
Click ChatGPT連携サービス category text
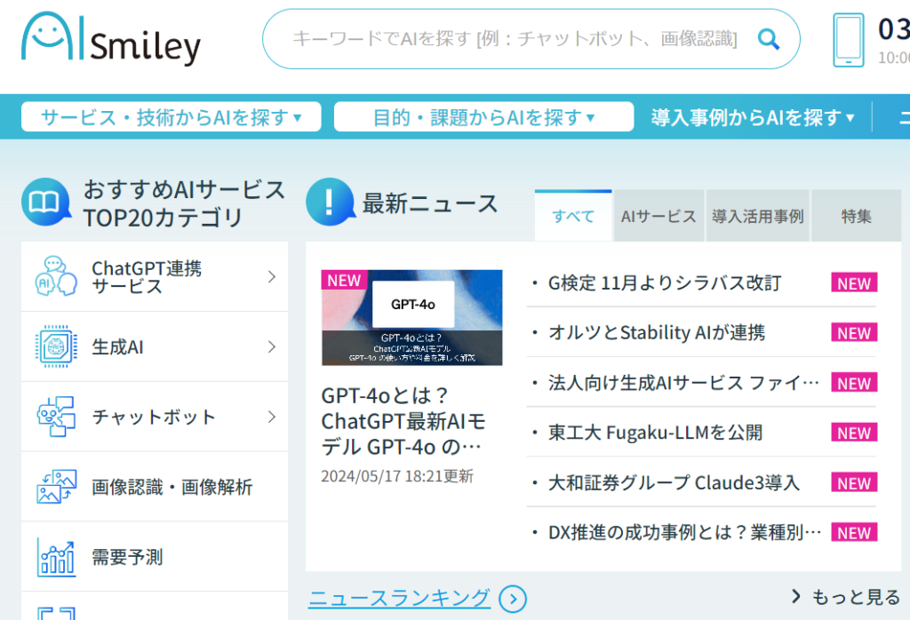147,276
